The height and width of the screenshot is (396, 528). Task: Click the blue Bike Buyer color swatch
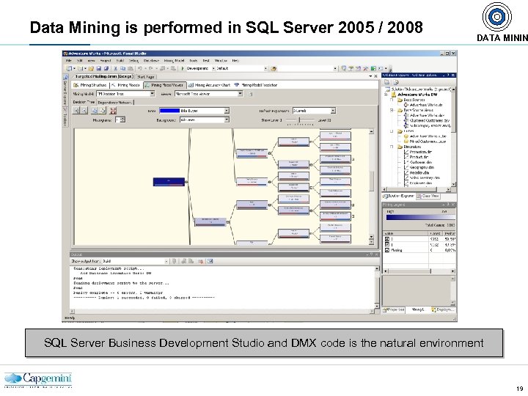pos(169,111)
